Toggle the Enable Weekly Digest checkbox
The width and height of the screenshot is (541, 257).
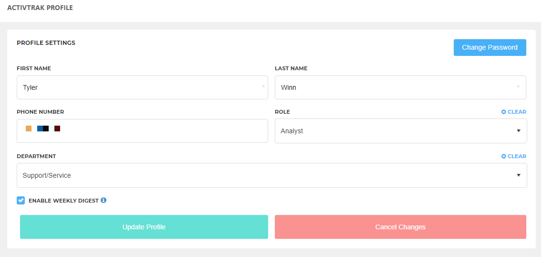[21, 200]
